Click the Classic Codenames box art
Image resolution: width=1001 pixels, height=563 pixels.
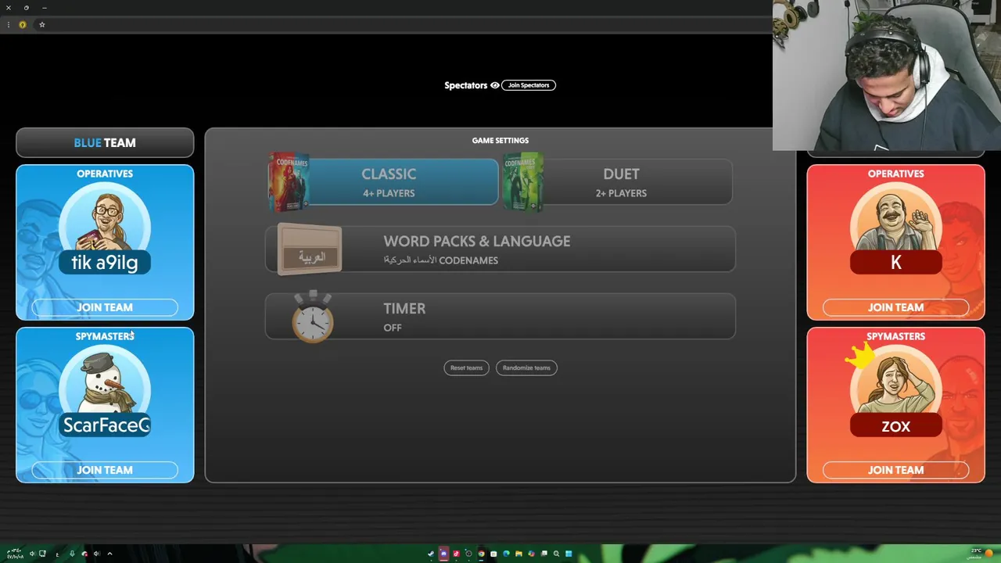click(289, 181)
